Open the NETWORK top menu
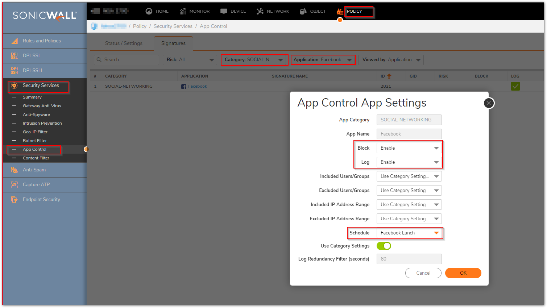Image resolution: width=547 pixels, height=308 pixels. (278, 11)
